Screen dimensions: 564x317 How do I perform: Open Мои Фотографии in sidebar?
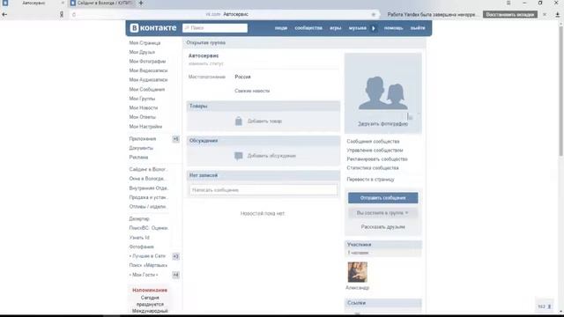coord(147,62)
